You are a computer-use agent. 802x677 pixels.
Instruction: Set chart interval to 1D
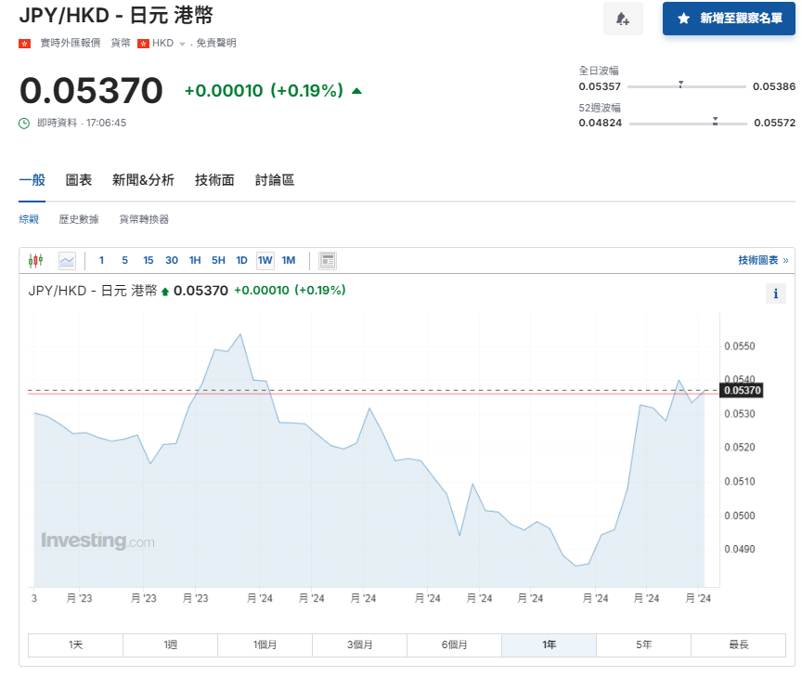coord(241,260)
